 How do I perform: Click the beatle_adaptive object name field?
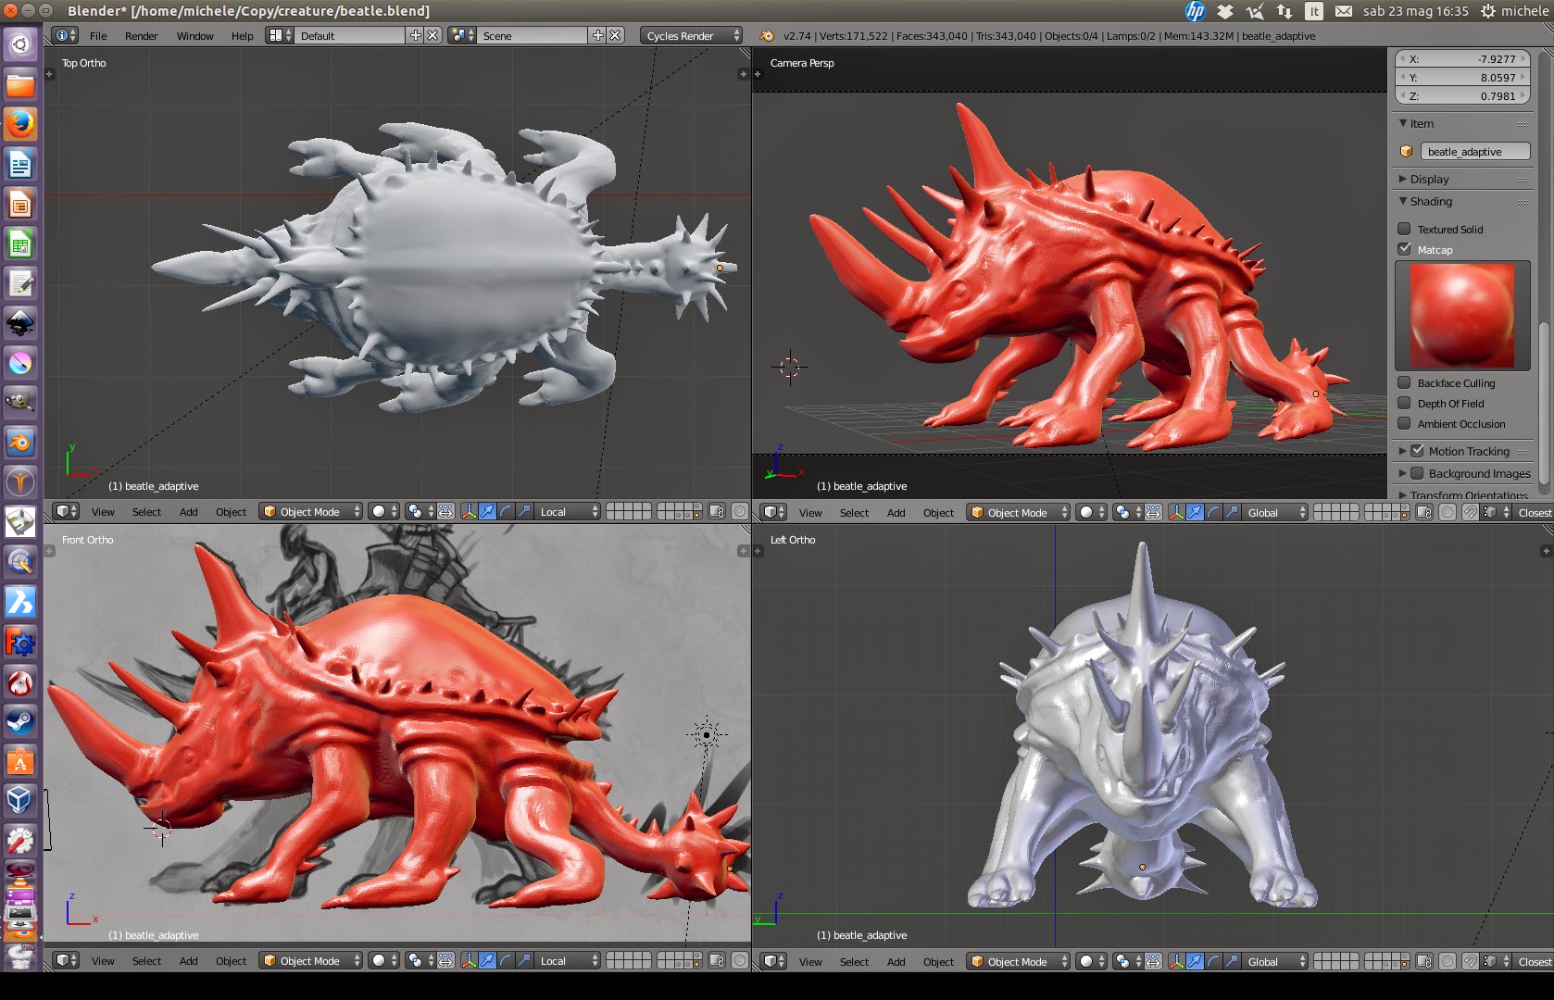1475,151
